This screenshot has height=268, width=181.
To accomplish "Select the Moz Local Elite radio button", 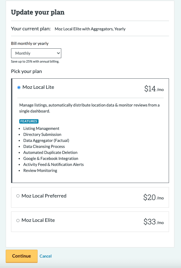I will click(x=18, y=221).
